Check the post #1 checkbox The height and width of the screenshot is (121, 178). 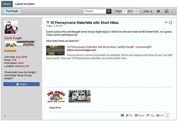click(x=171, y=22)
